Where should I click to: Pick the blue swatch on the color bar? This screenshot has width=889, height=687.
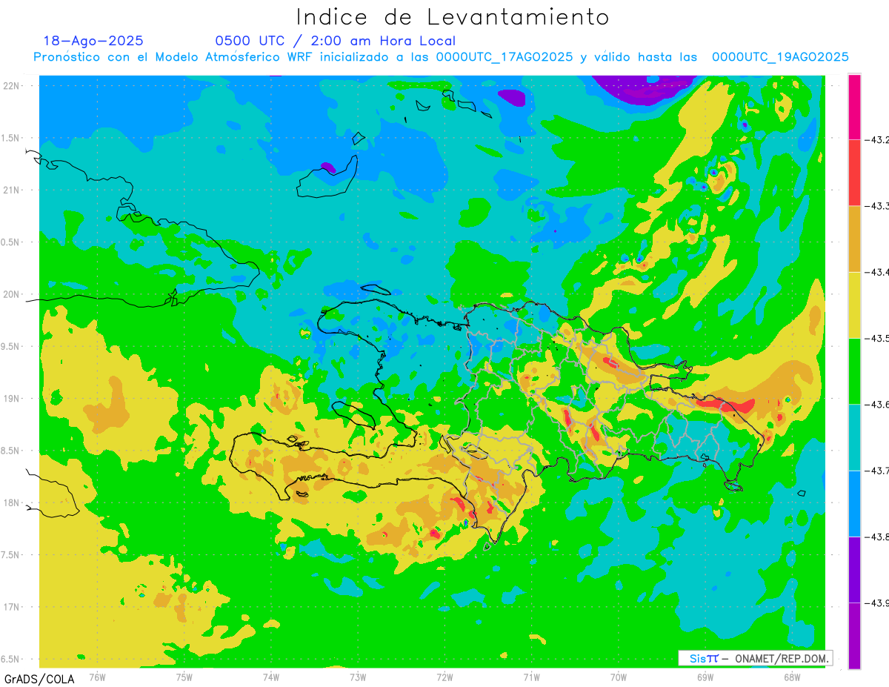(x=854, y=503)
